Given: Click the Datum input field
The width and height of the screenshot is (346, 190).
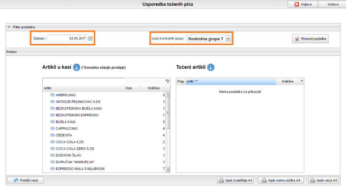Looking at the screenshot, I should pos(67,38).
